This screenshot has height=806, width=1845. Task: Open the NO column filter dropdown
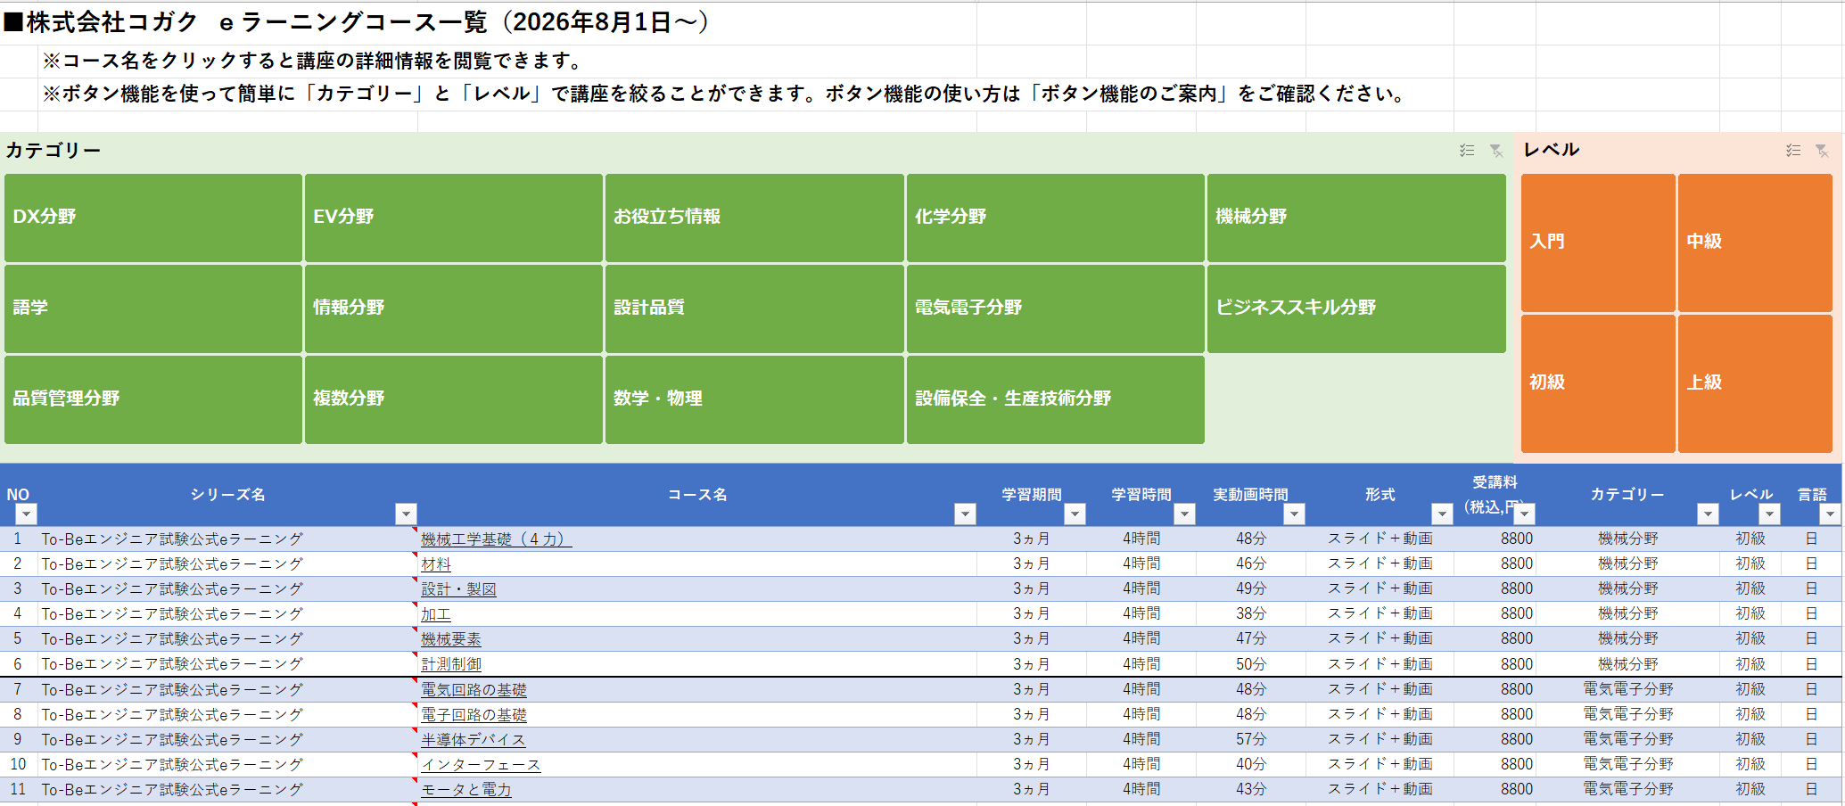pos(27,514)
